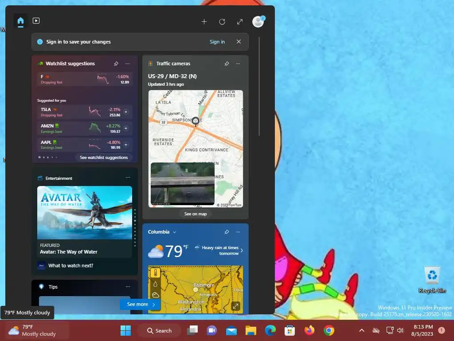Screen dimensions: 454x341
Task: Open network status tray icon
Action: pos(390,330)
